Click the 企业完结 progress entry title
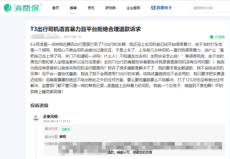The width and height of the screenshot is (230, 159). pyautogui.click(x=50, y=117)
